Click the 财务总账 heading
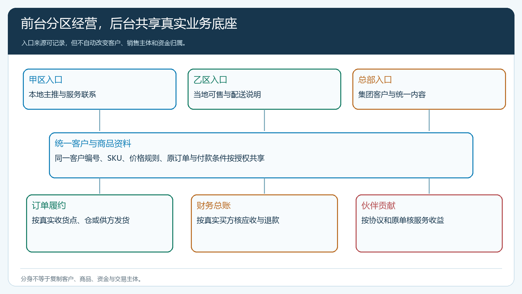 (214, 205)
